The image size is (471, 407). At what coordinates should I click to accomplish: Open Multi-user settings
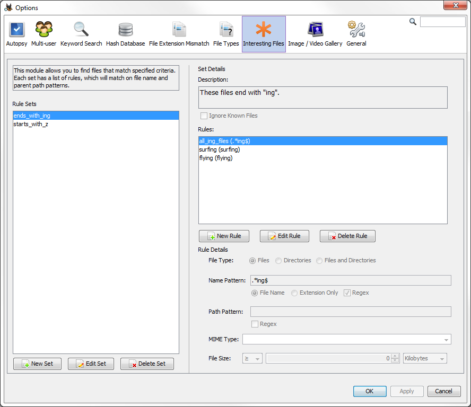point(43,34)
